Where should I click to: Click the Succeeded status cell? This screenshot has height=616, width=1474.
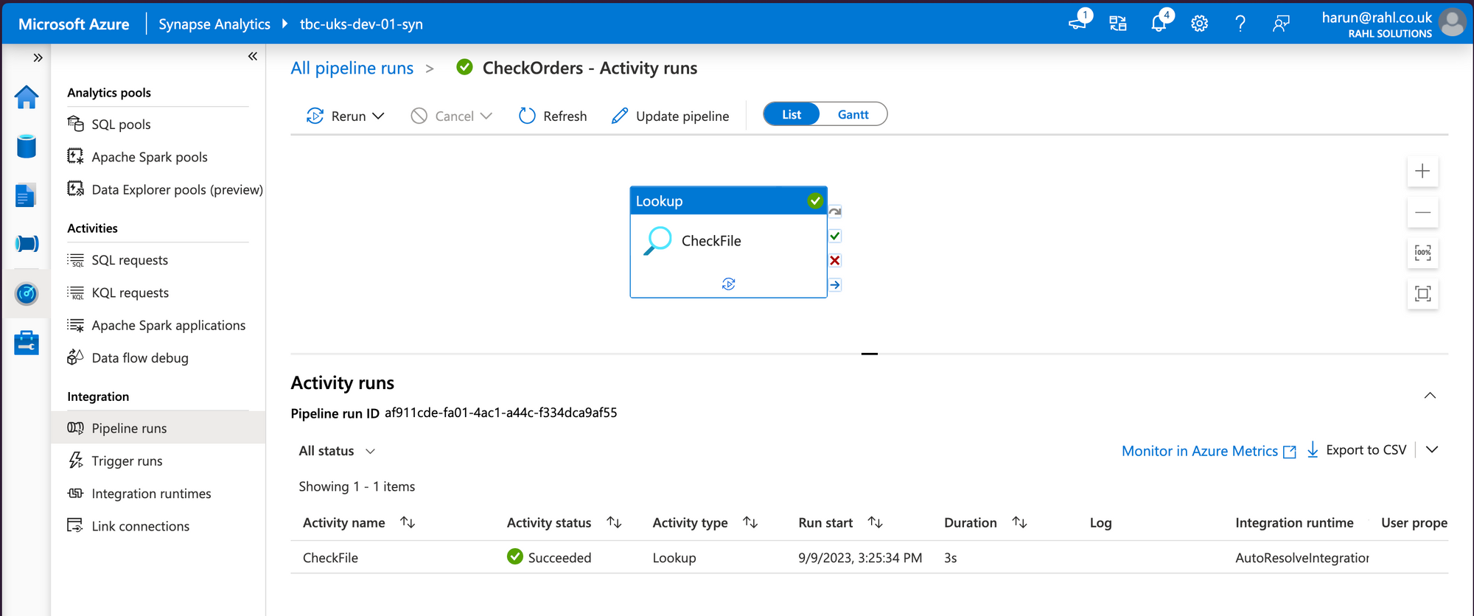549,558
